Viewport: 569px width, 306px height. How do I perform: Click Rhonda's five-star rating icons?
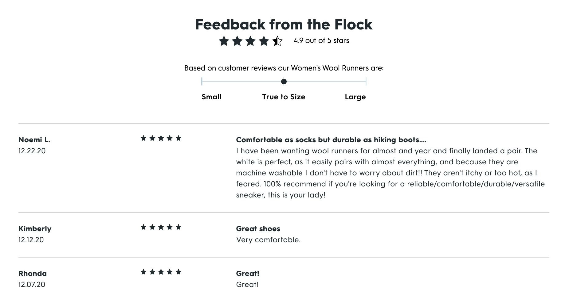(x=161, y=272)
